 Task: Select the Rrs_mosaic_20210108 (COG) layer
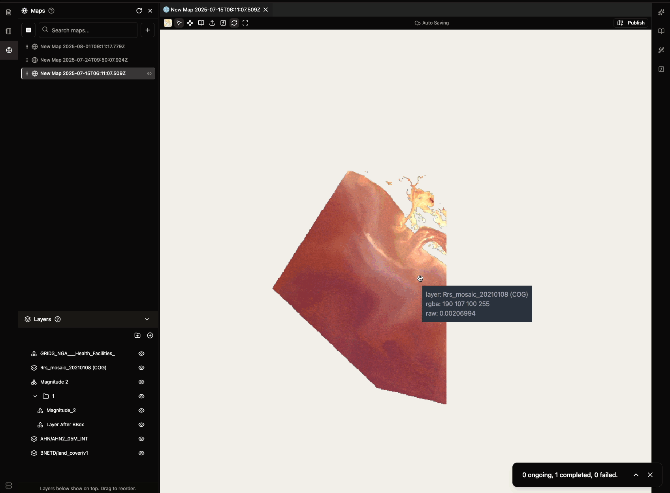point(73,368)
